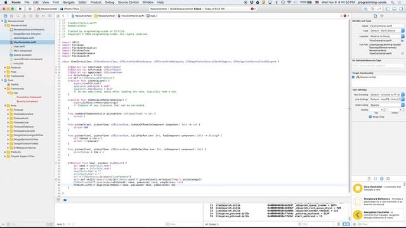The height and width of the screenshot is (228, 406).
Task: Collapse the Newservertest project root
Action: tap(3, 21)
